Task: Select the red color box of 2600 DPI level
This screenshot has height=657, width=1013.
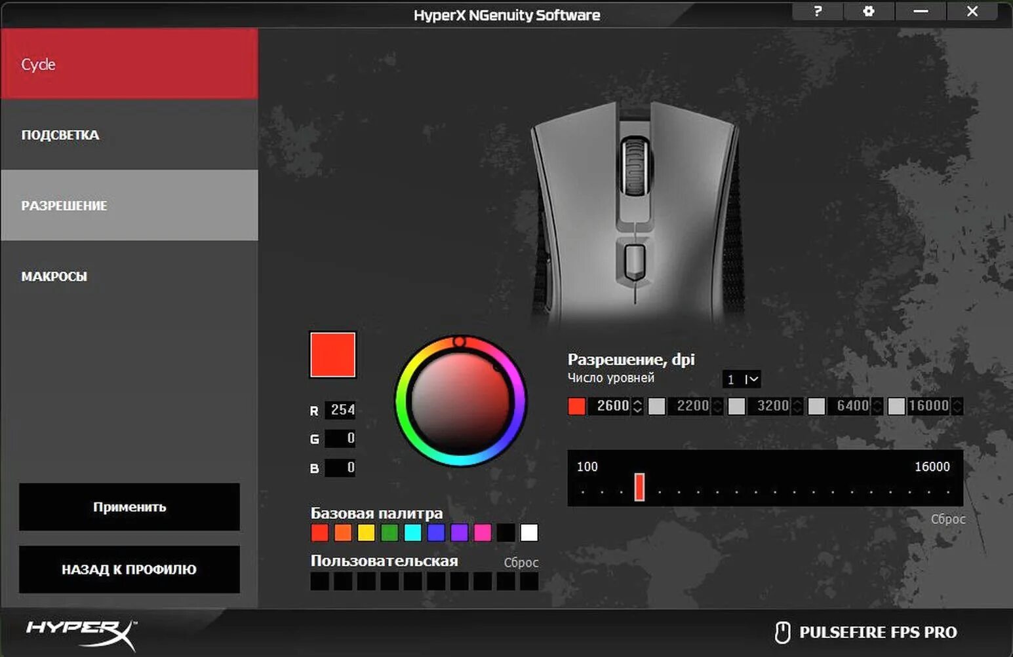Action: point(577,406)
